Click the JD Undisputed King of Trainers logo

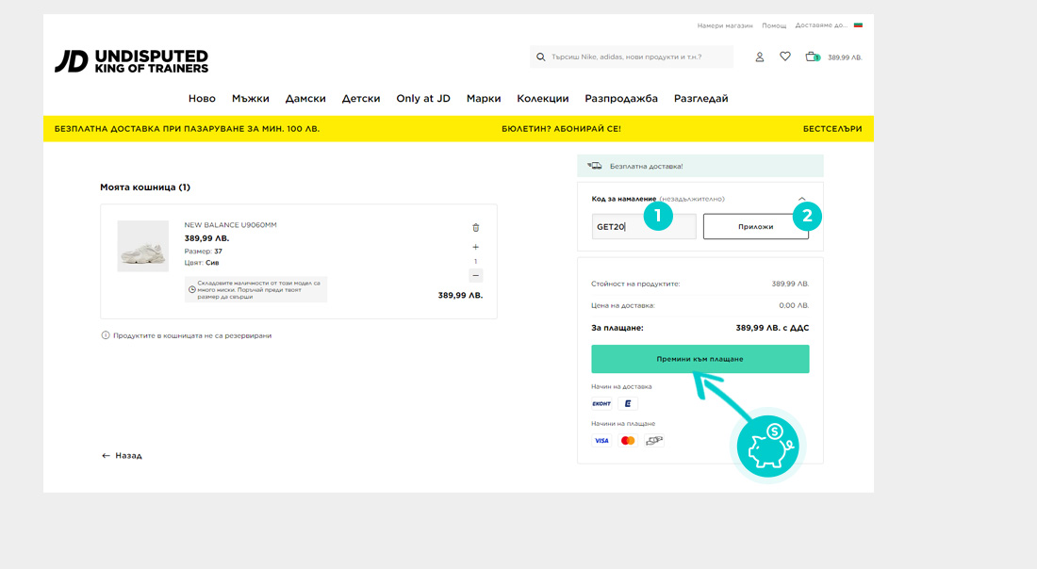click(131, 61)
